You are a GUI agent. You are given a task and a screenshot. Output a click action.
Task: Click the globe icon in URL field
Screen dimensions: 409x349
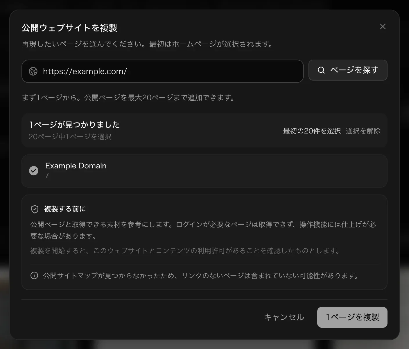coord(33,71)
